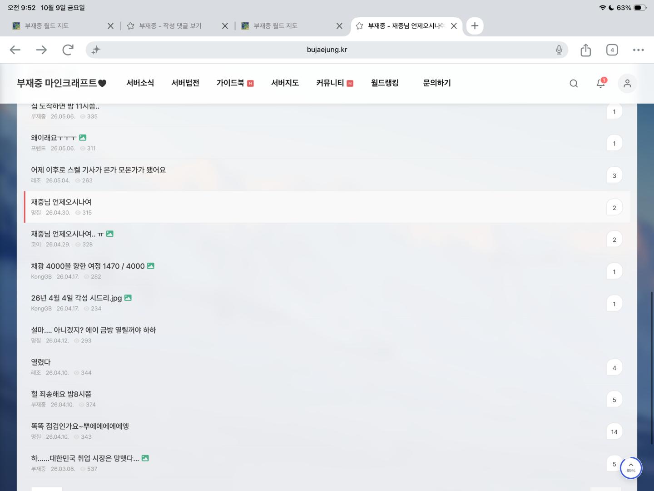Click the page vertical scrollbar
Viewport: 654px width, 491px height.
pyautogui.click(x=652, y=367)
